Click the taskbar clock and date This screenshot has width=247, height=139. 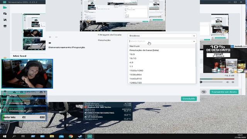tap(240, 136)
